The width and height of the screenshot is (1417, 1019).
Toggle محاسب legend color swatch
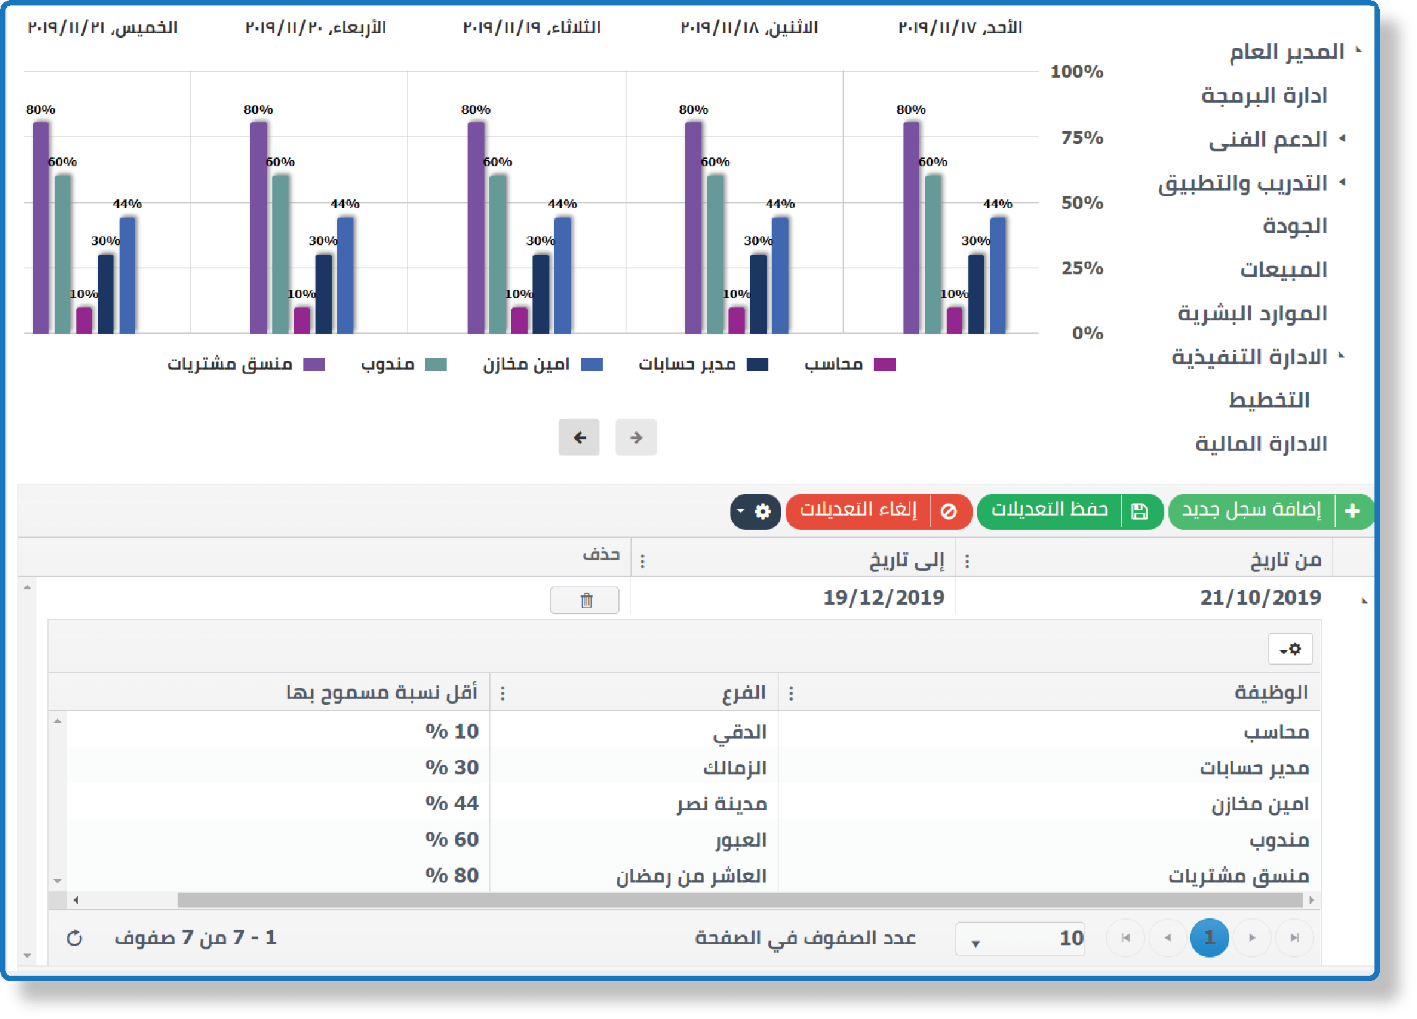tap(885, 365)
